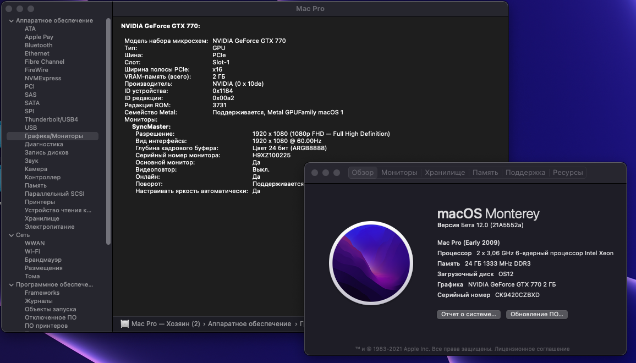Select Контроллер in the sidebar
Viewport: 636px width, 363px height.
coord(42,177)
